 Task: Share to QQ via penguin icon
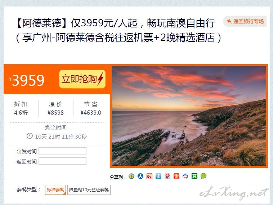click(185, 176)
